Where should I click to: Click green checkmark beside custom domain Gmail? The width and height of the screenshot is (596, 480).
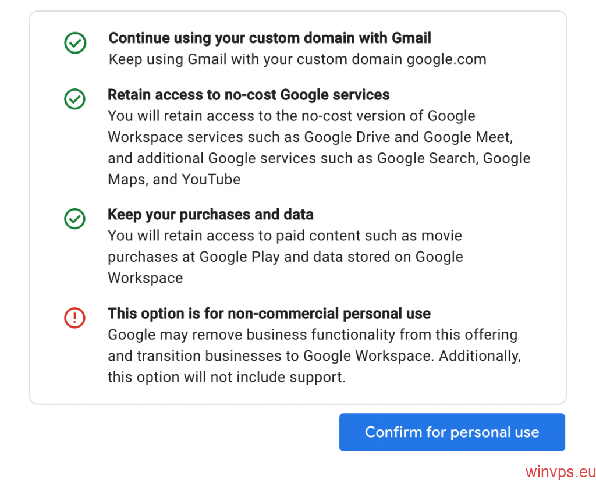[x=75, y=42]
